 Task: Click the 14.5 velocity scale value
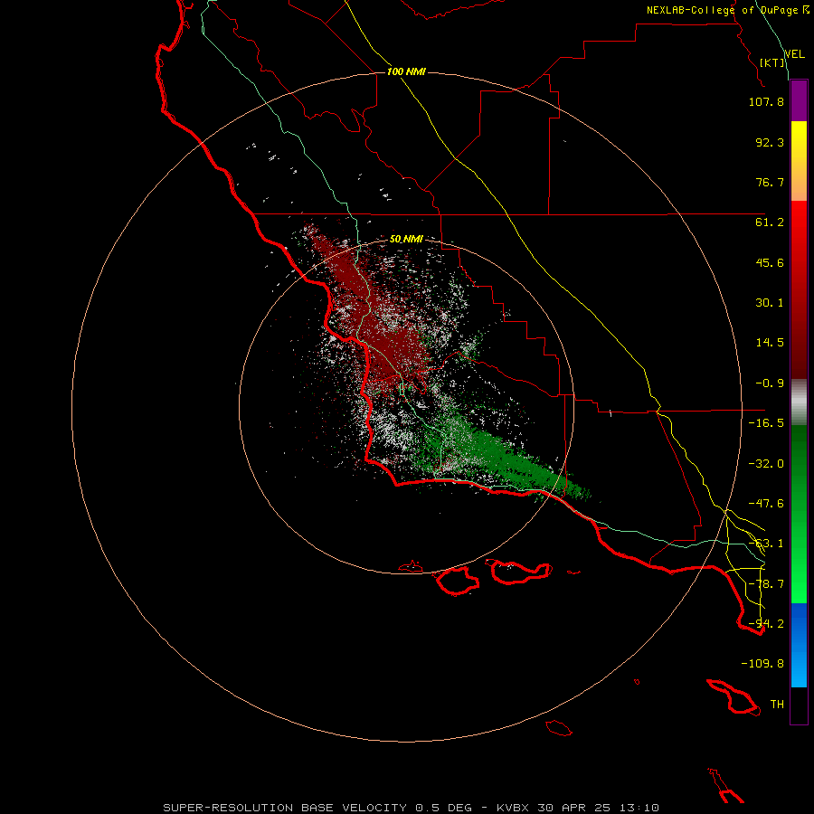(770, 343)
